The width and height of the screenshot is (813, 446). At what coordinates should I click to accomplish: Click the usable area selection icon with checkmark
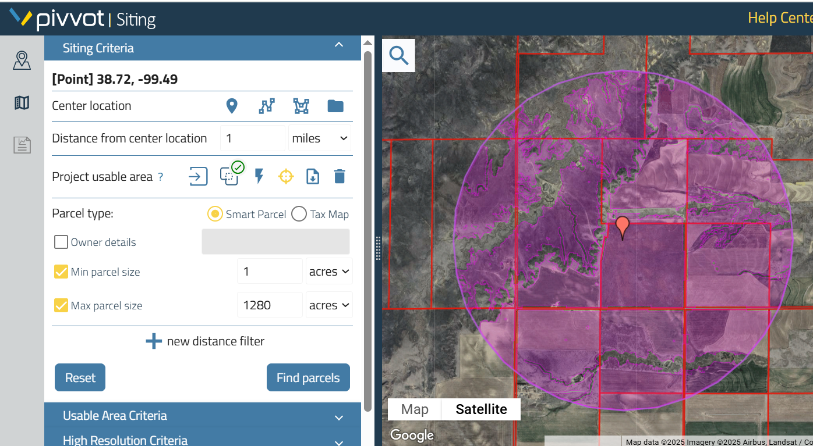pyautogui.click(x=231, y=174)
